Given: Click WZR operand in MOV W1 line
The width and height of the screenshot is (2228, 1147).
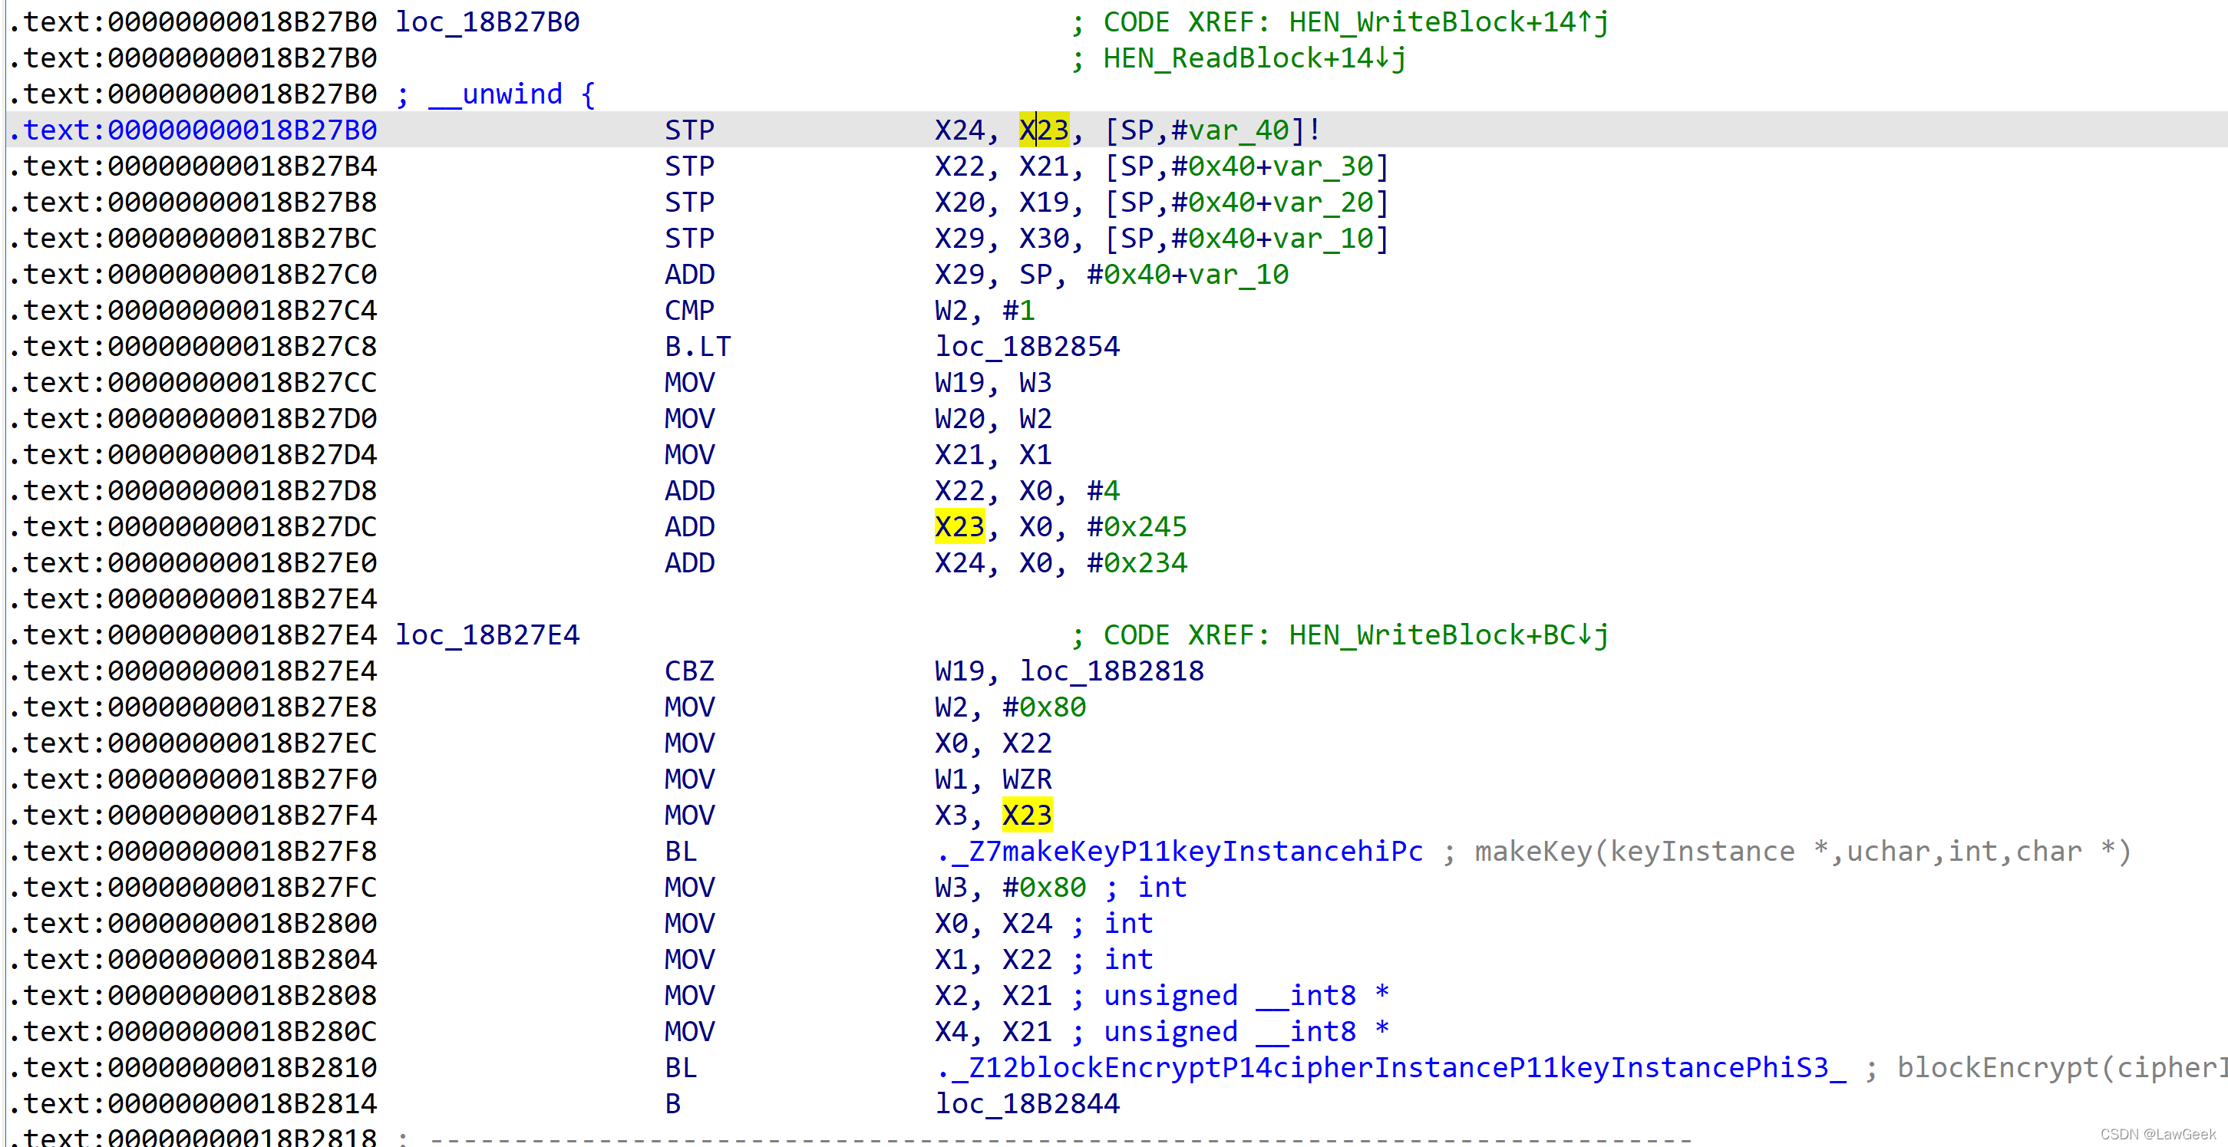Looking at the screenshot, I should (x=1027, y=779).
